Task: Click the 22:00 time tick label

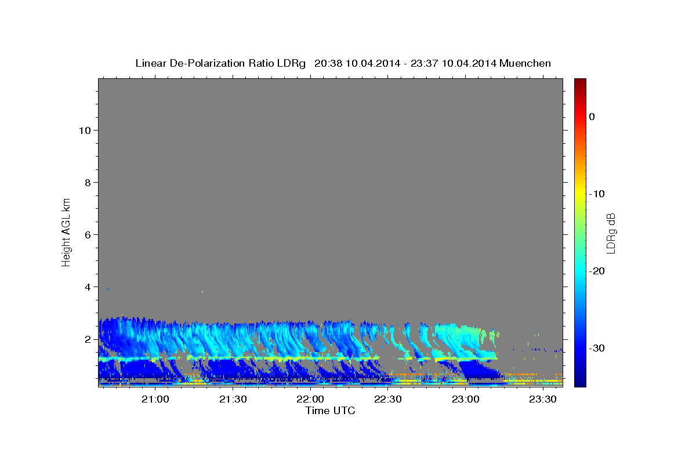Action: (310, 400)
